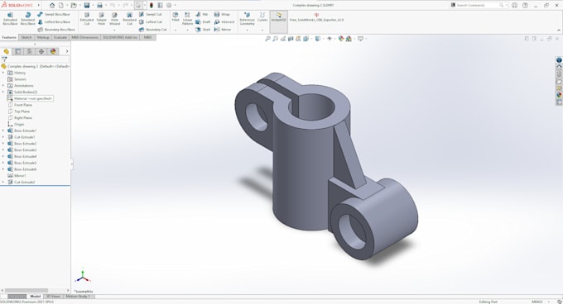The height and width of the screenshot is (304, 563).
Task: Open the PropertyManager tab
Action: [x=18, y=51]
